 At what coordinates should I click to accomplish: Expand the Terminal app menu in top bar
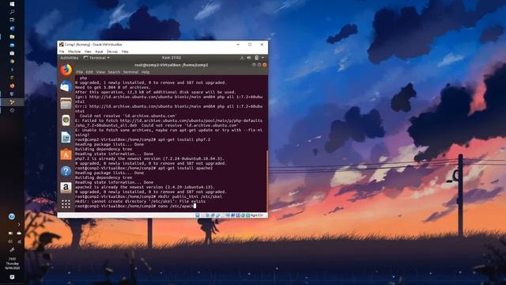point(96,58)
